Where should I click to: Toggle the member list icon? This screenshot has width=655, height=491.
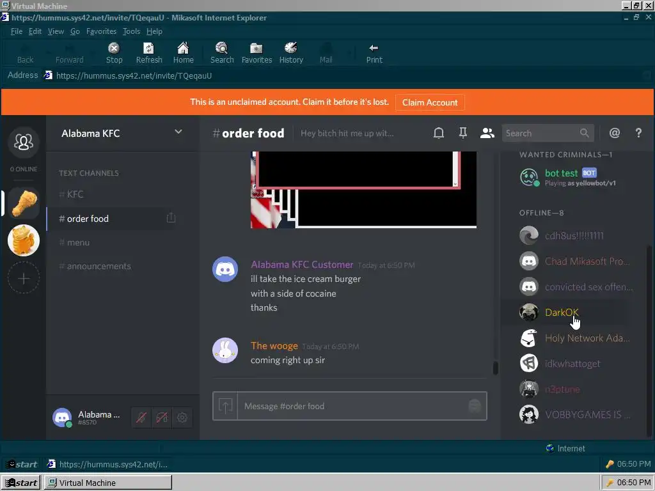click(x=487, y=133)
